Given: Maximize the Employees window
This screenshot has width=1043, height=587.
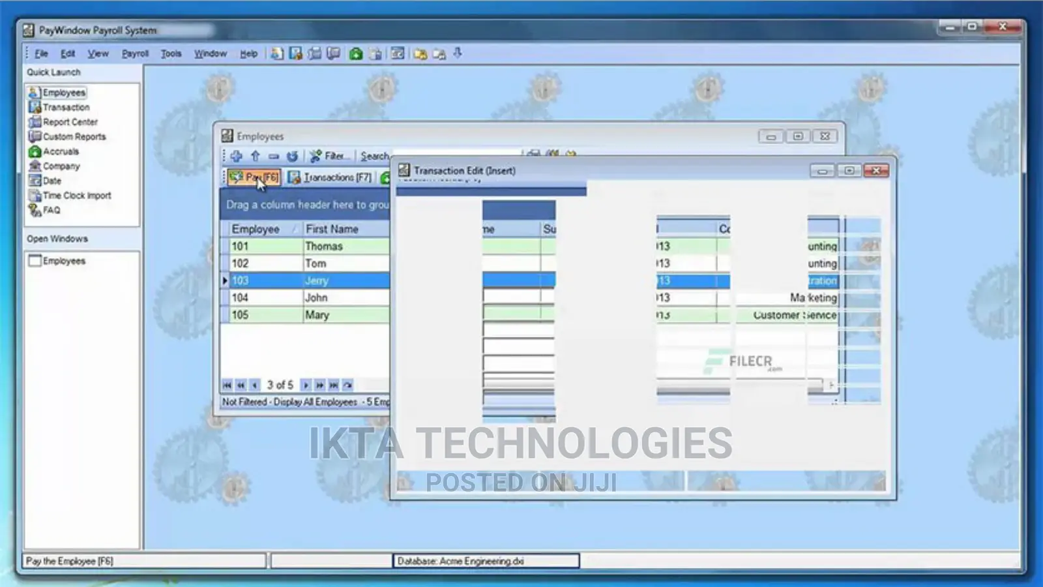Looking at the screenshot, I should [x=798, y=136].
